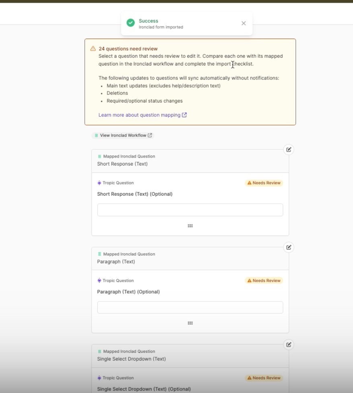353x393 pixels.
Task: Click Ironclad icon beside Short Response mapped question
Action: point(100,156)
